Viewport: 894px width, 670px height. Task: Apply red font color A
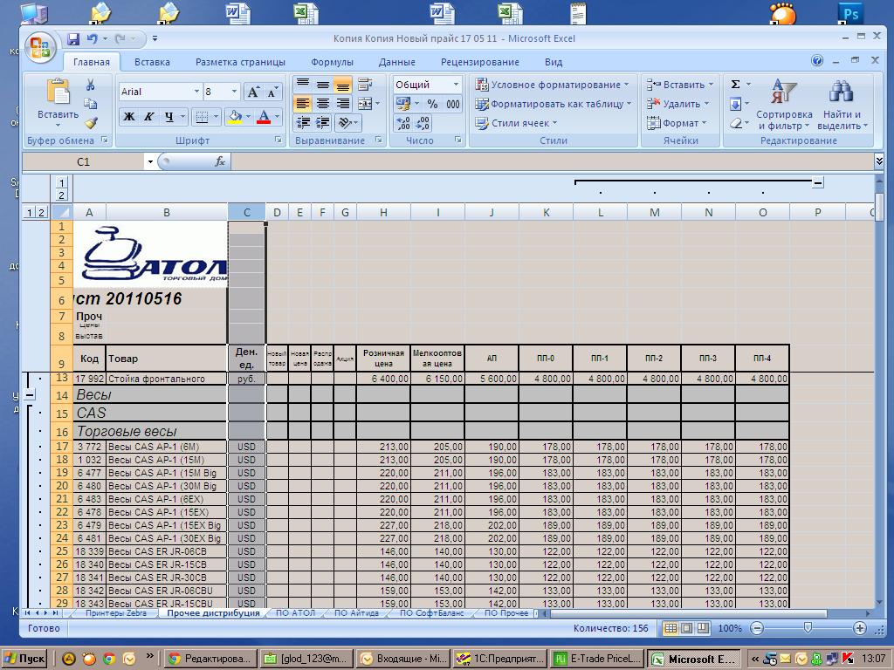tap(264, 117)
